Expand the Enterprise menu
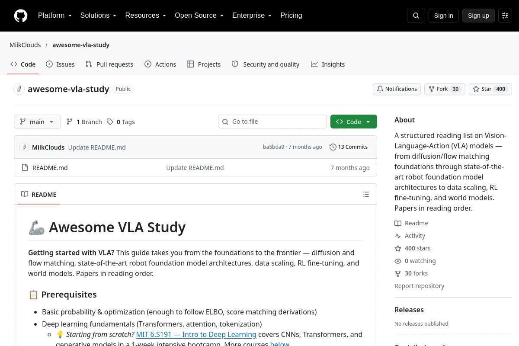The height and width of the screenshot is (346, 519). coord(252,16)
